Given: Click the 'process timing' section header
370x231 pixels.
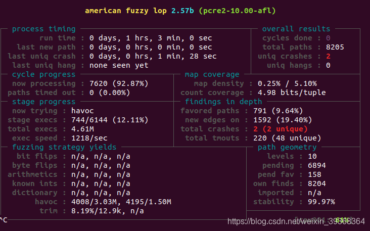Looking at the screenshot, I should pyautogui.click(x=43, y=29).
